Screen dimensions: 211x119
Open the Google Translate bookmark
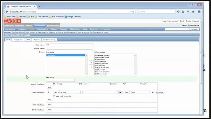coord(73,17)
